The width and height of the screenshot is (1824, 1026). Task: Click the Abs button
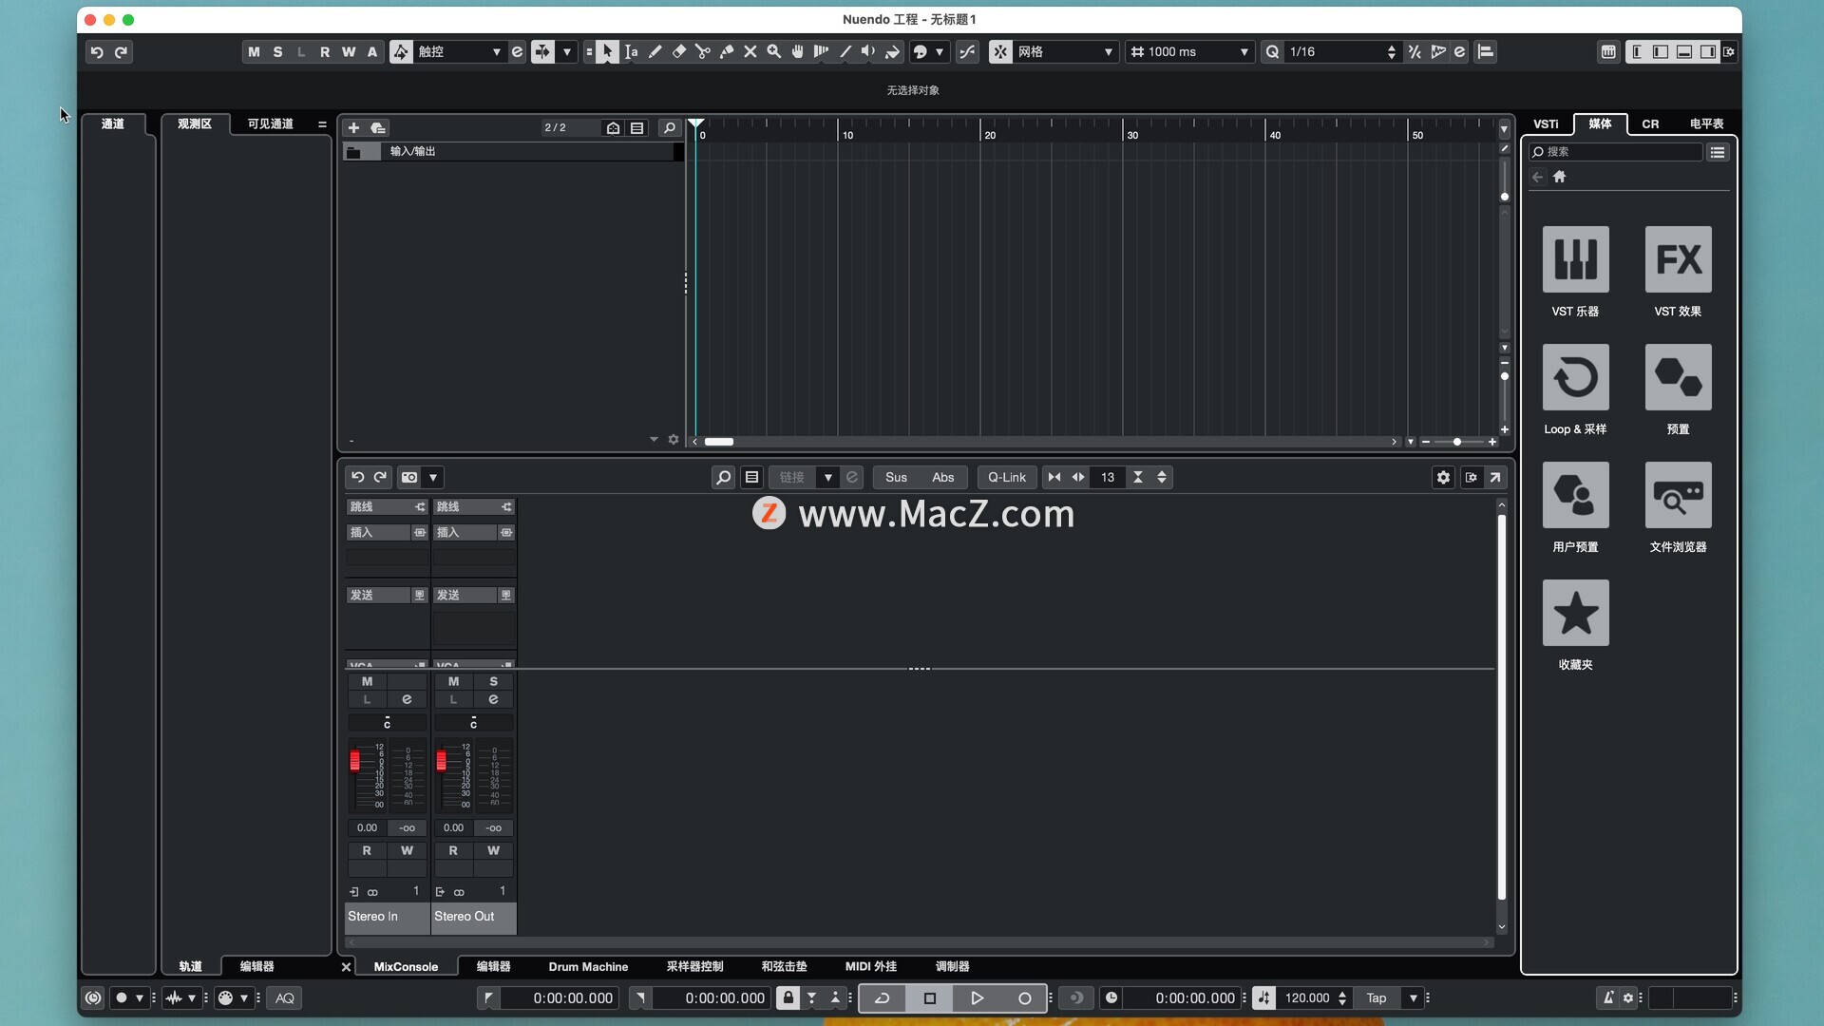(942, 478)
